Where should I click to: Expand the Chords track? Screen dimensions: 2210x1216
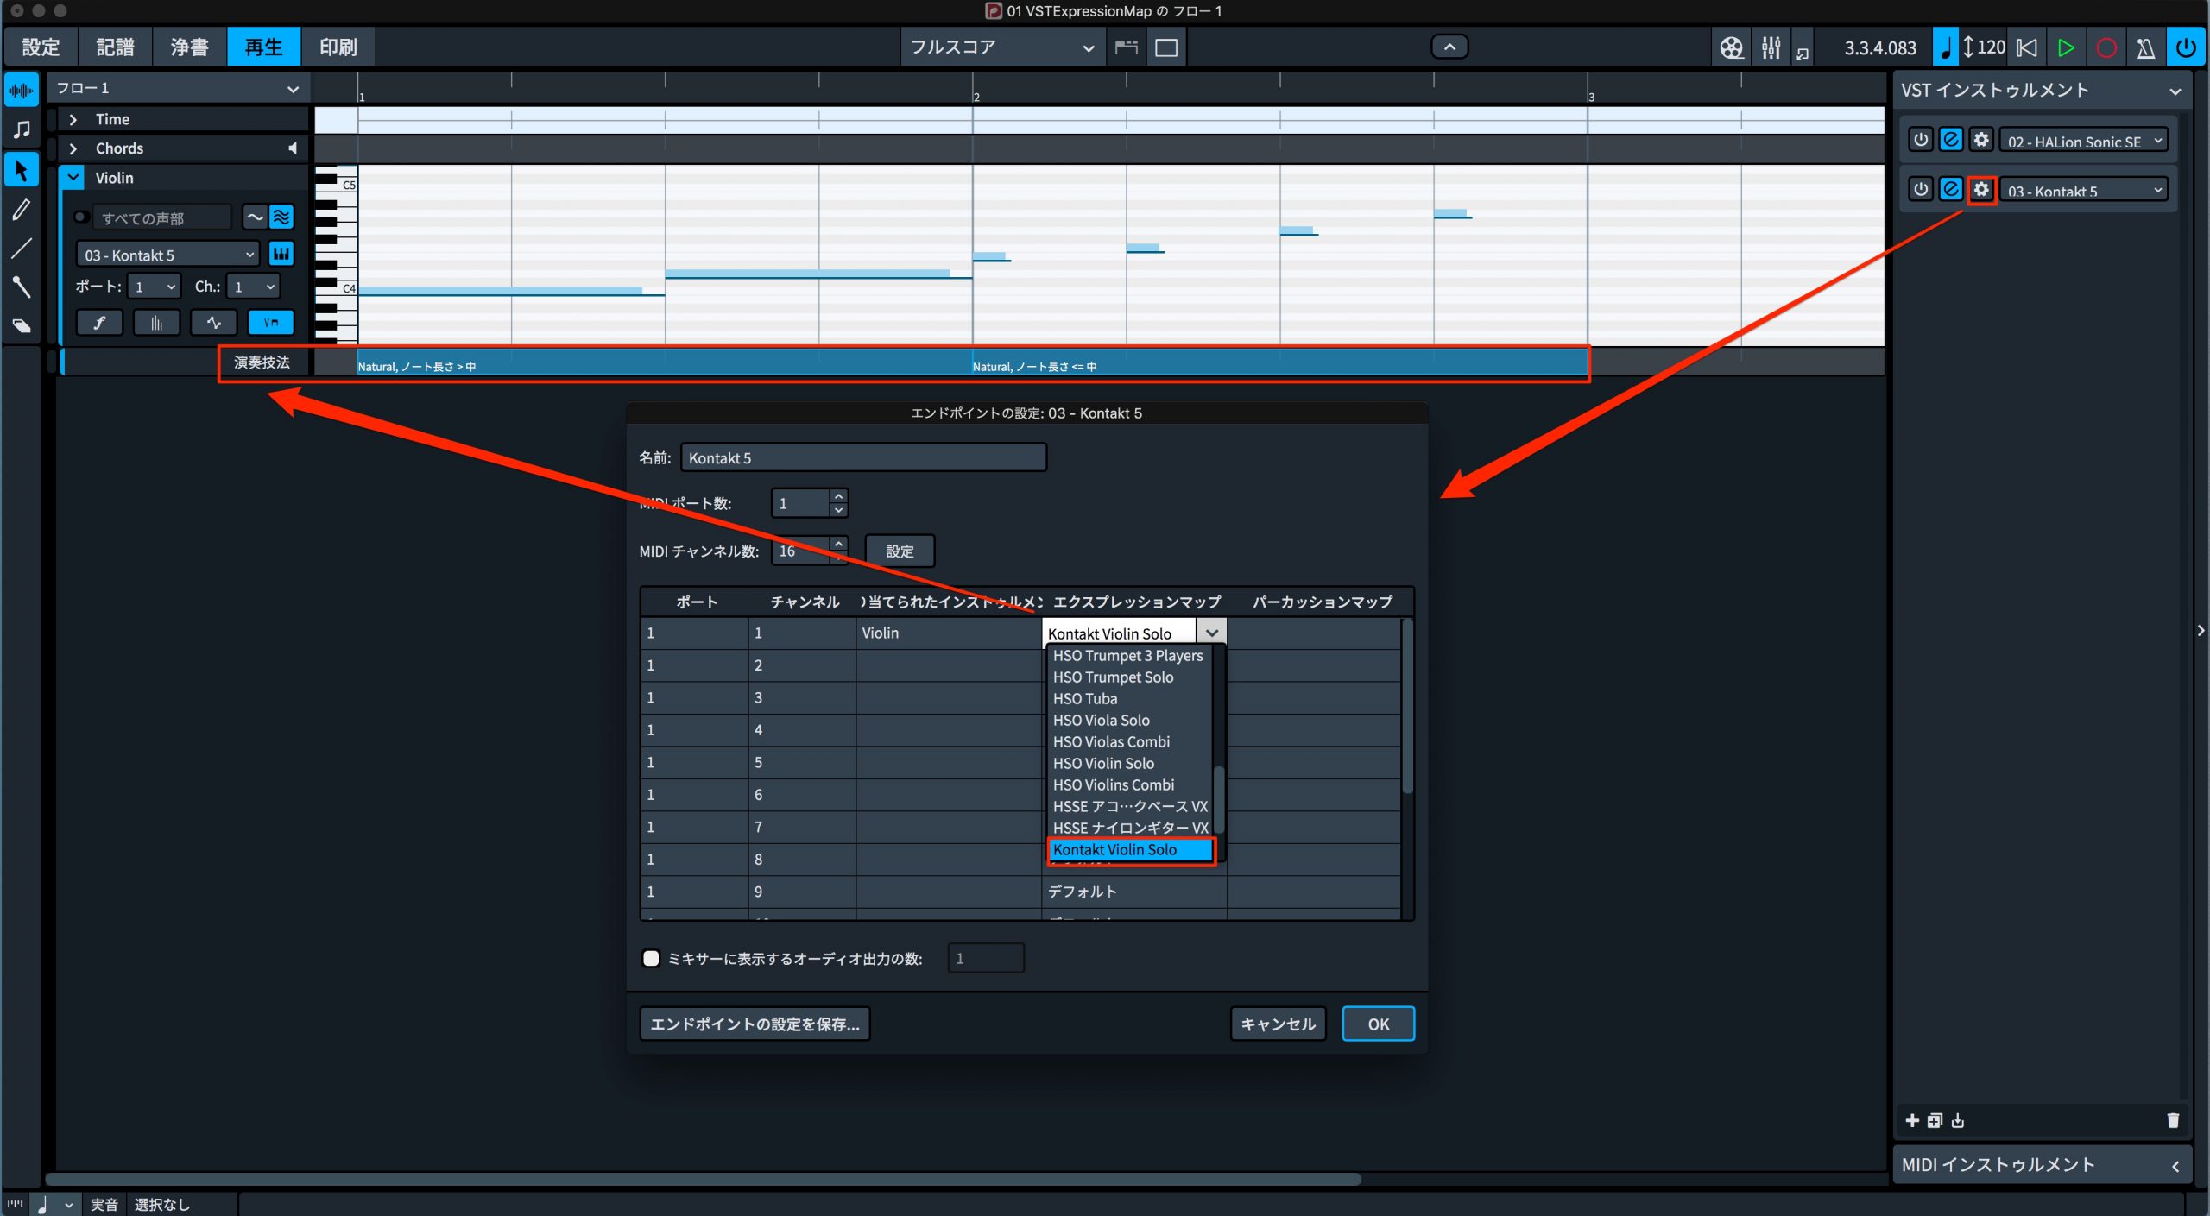73,149
